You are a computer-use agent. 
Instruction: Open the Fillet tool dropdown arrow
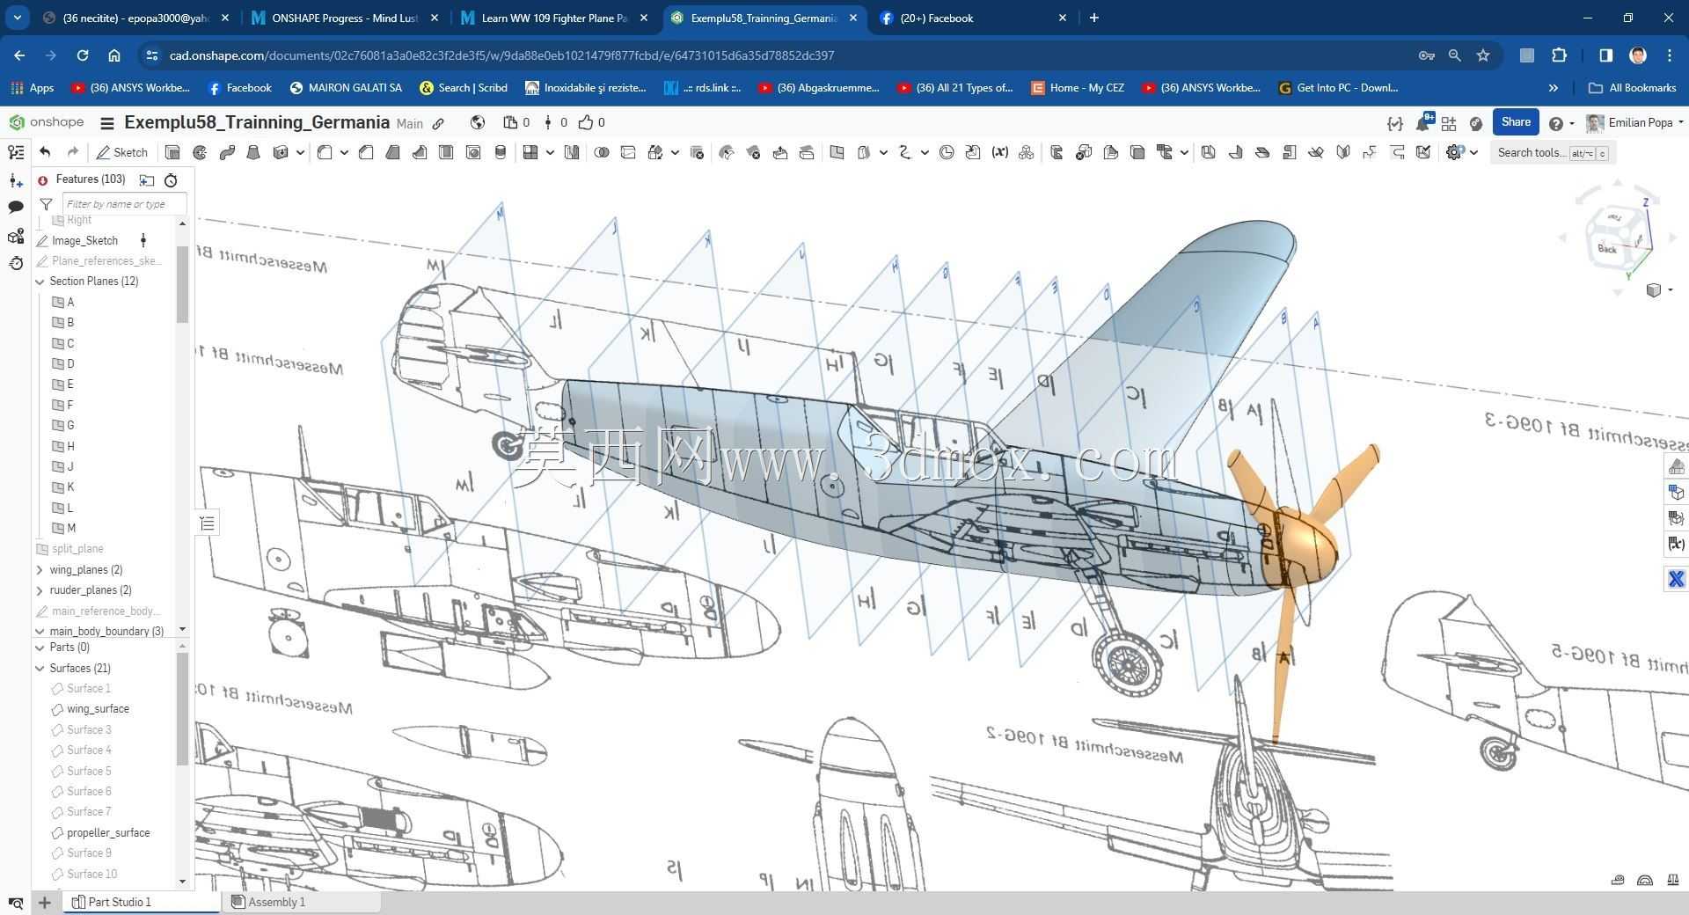[x=344, y=152]
